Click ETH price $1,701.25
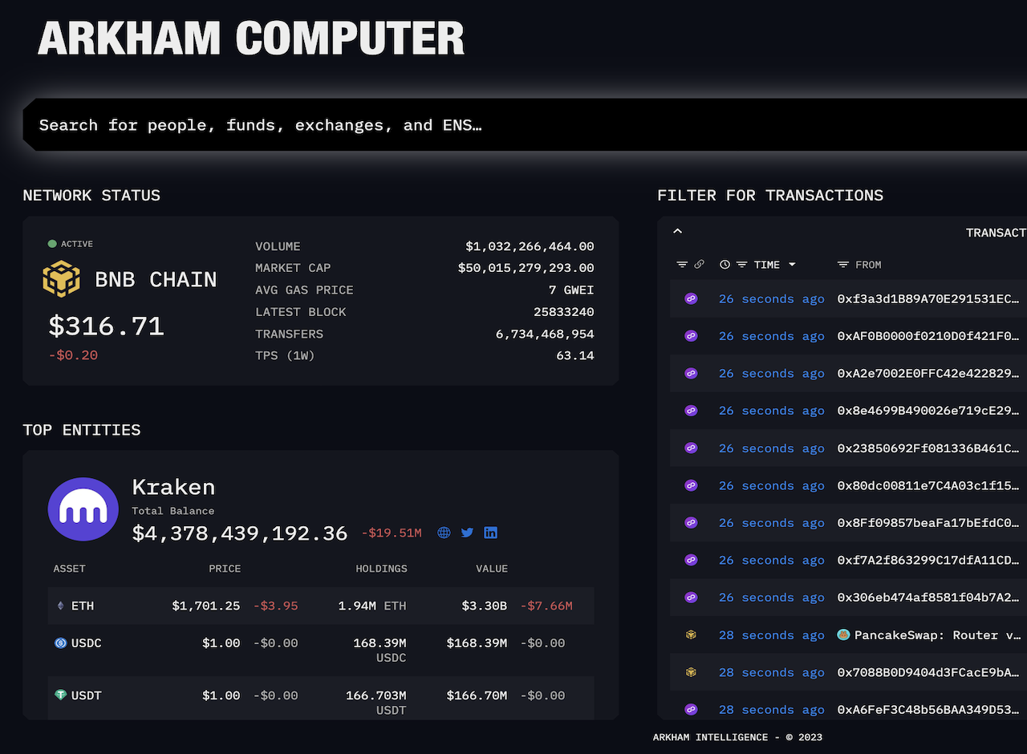 pos(206,606)
